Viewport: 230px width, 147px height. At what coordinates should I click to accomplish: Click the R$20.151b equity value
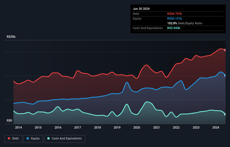[175, 18]
